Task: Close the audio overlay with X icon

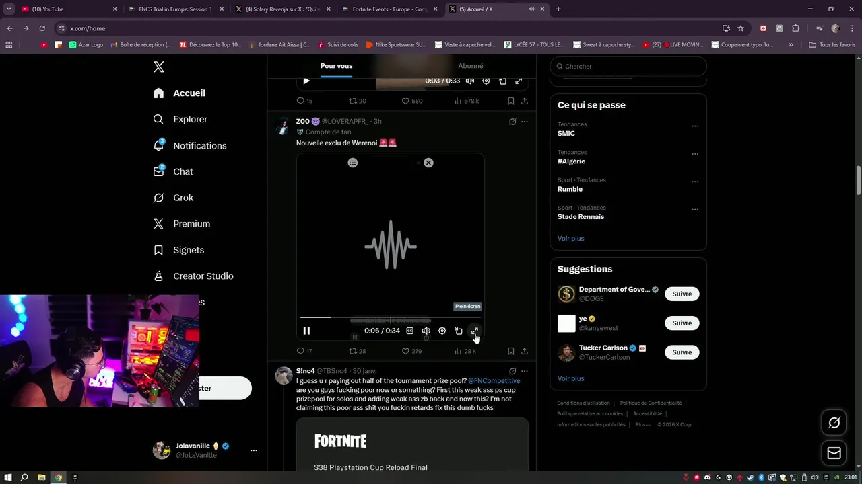Action: [428, 163]
